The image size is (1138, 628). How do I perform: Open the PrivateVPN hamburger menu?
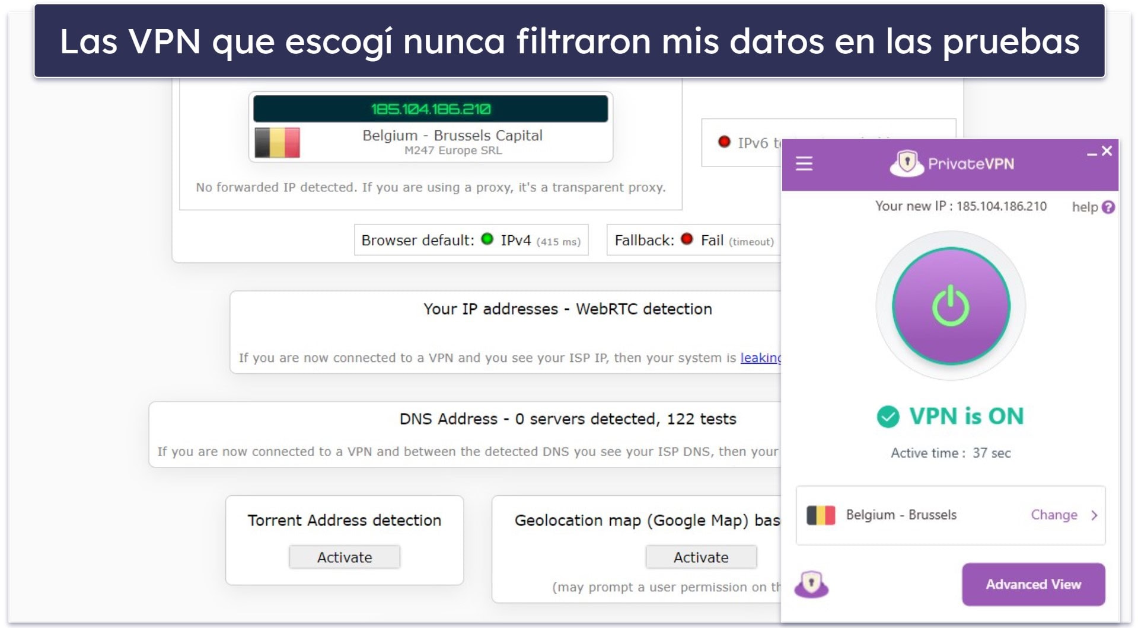coord(804,164)
